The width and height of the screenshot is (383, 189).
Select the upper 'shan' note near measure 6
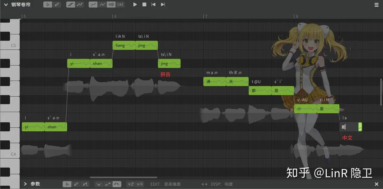point(101,63)
